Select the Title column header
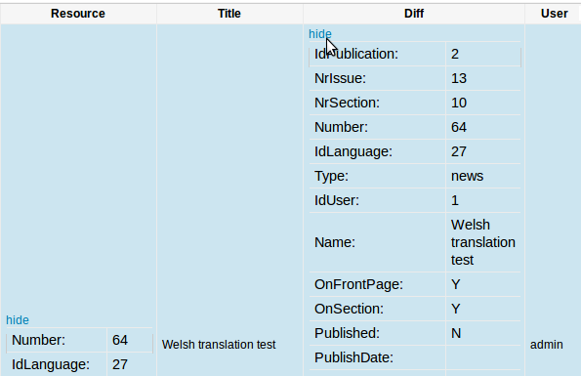 (x=229, y=14)
